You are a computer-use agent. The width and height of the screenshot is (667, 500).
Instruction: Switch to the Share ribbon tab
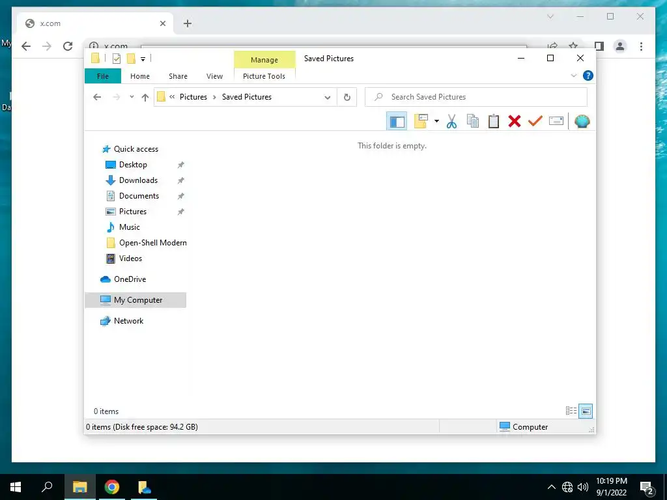coord(178,76)
